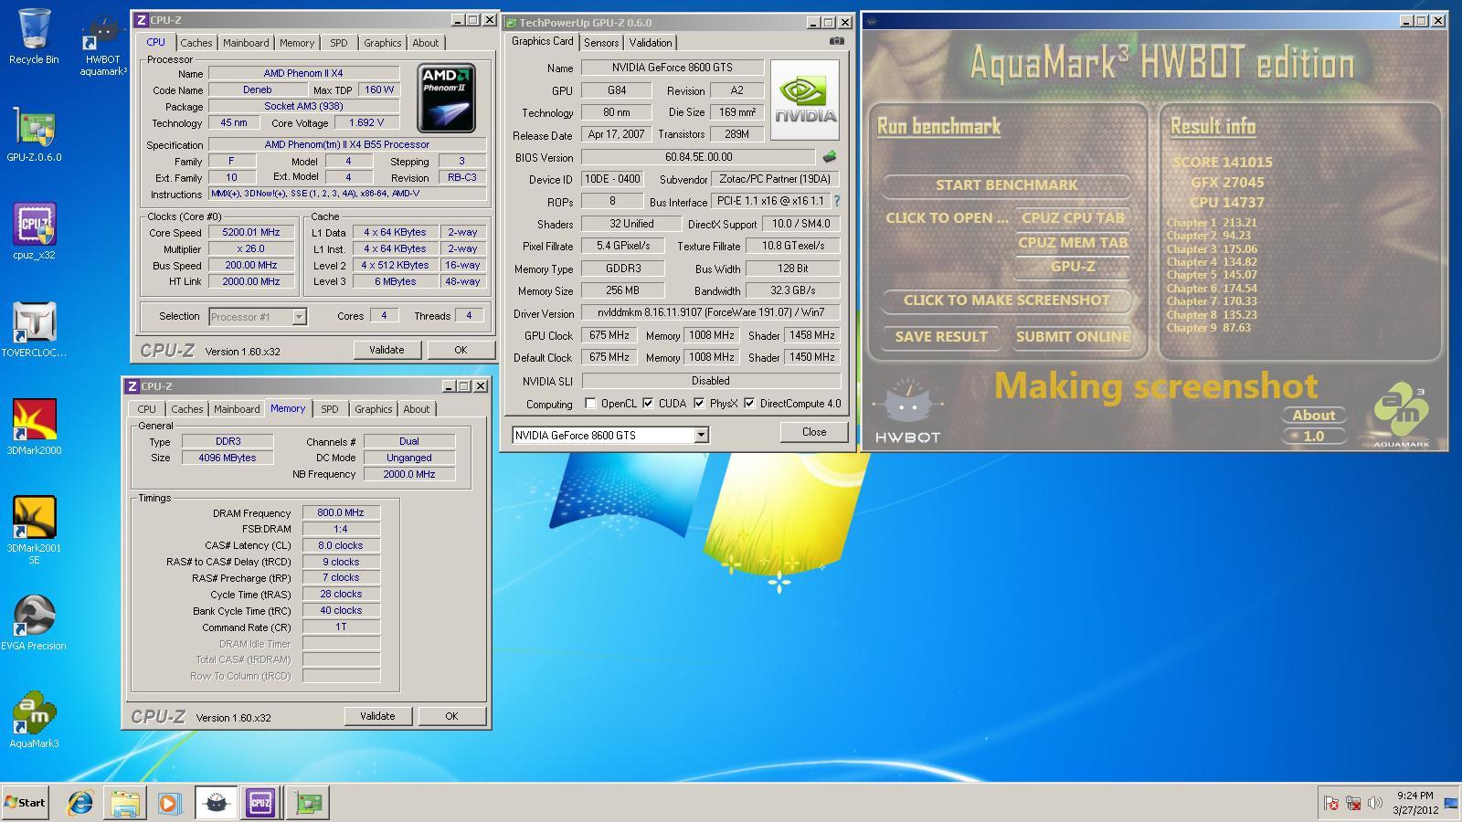Open the Processor #1 selection dropdown
Viewport: 1462px width, 822px height.
[x=299, y=317]
